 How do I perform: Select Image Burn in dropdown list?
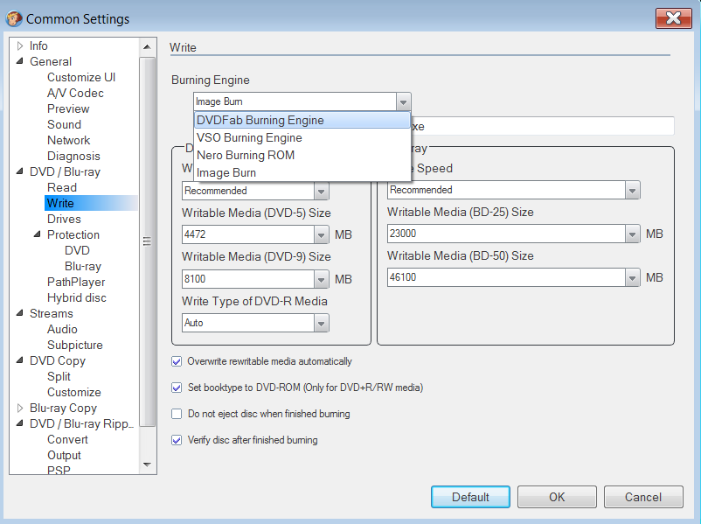point(302,172)
